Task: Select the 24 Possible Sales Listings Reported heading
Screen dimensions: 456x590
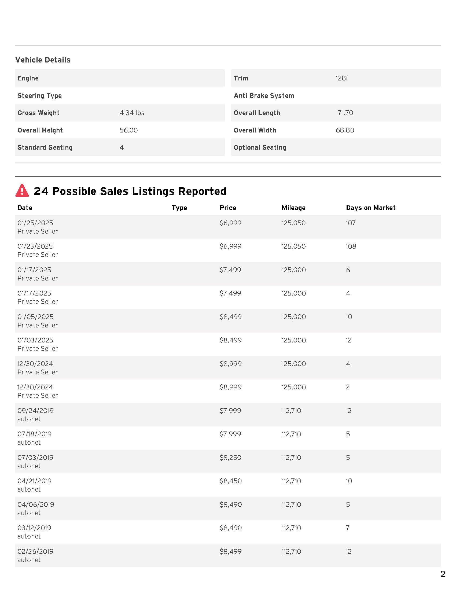Action: tap(130, 191)
